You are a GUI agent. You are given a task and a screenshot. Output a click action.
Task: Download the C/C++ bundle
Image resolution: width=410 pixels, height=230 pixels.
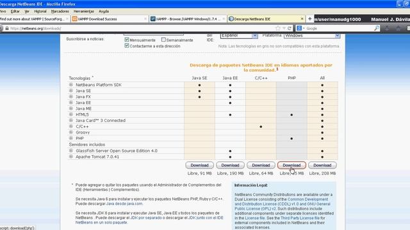261,165
